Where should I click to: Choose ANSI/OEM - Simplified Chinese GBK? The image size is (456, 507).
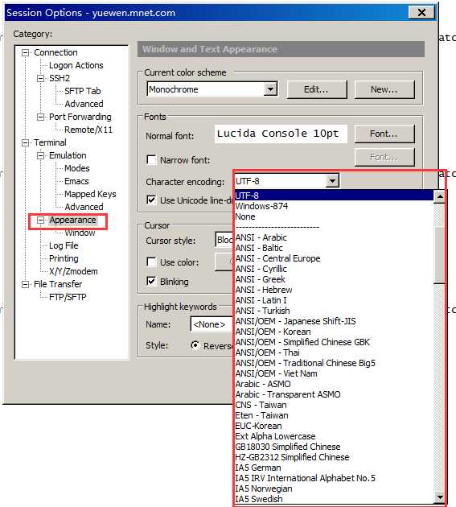334,342
